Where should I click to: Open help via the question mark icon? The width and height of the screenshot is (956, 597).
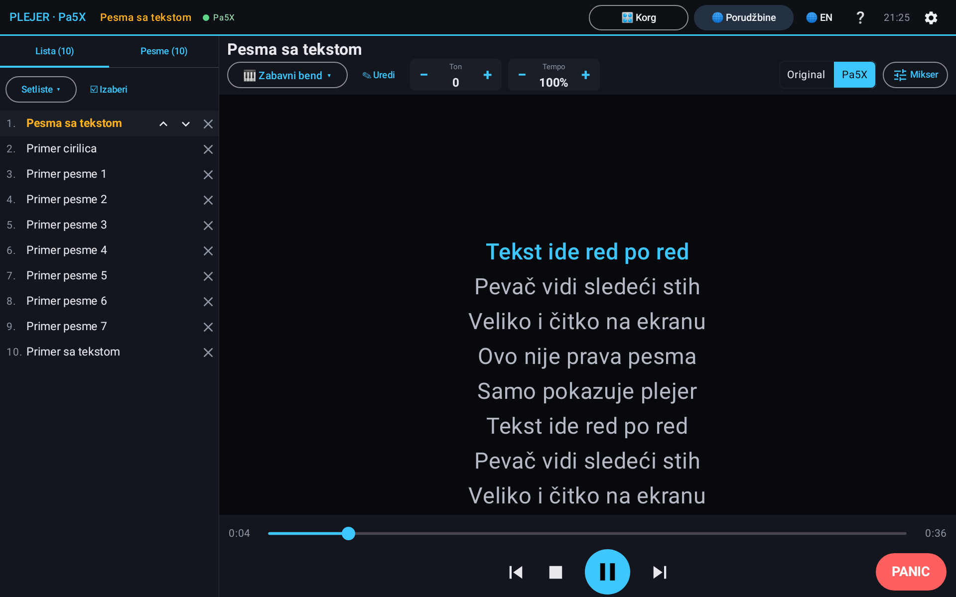[x=860, y=18]
